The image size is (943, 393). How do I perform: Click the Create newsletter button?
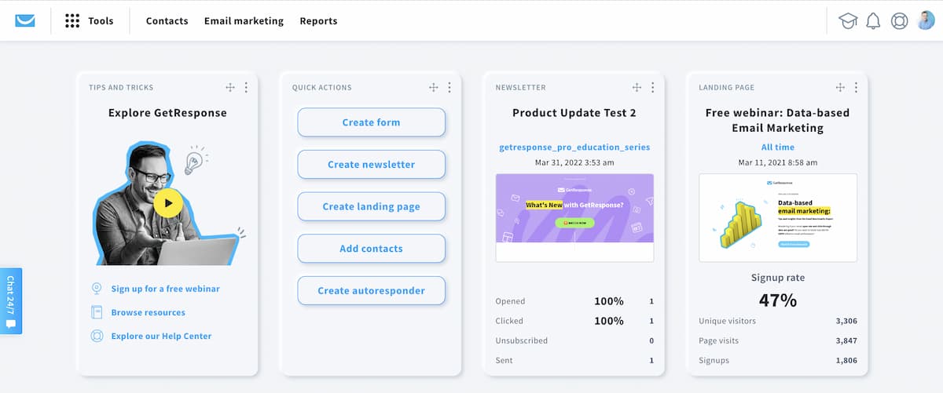point(371,165)
